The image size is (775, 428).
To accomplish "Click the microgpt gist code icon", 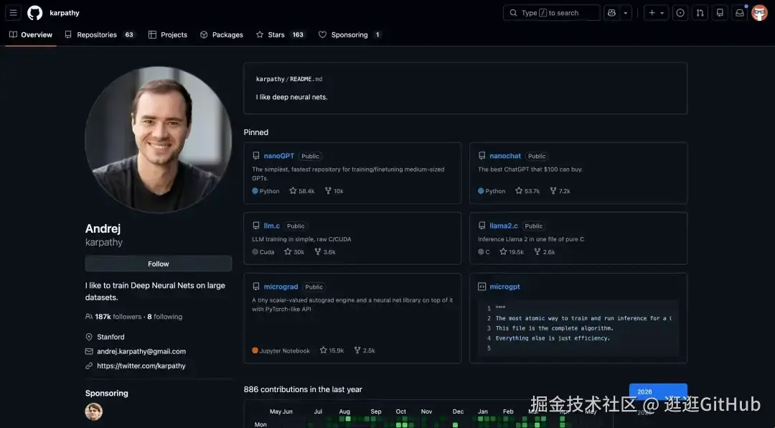I will pos(482,287).
